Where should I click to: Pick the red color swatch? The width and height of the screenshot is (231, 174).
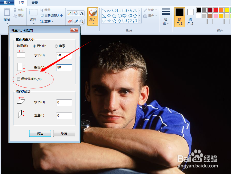(x=216, y=10)
